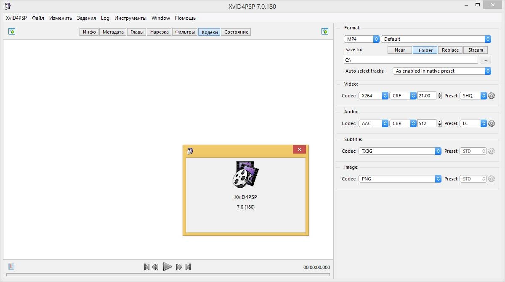The height and width of the screenshot is (282, 505).
Task: Fast forward the video playback
Action: point(179,267)
